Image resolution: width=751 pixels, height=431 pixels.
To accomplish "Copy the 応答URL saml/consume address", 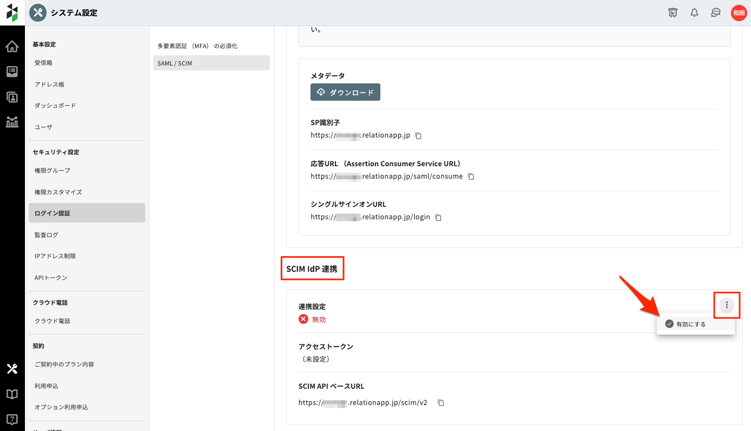I will click(x=471, y=177).
